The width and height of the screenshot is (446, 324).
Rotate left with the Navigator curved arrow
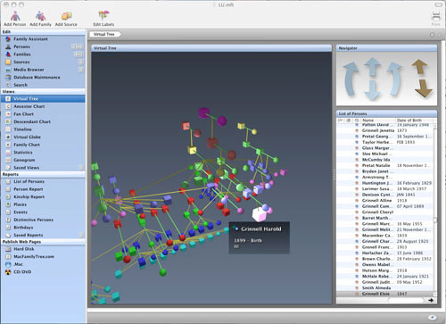[351, 79]
